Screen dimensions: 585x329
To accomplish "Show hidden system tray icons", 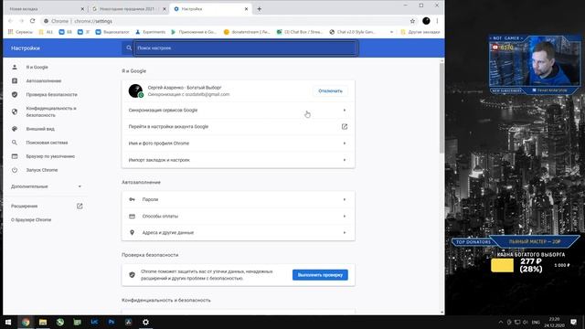I will coord(500,322).
